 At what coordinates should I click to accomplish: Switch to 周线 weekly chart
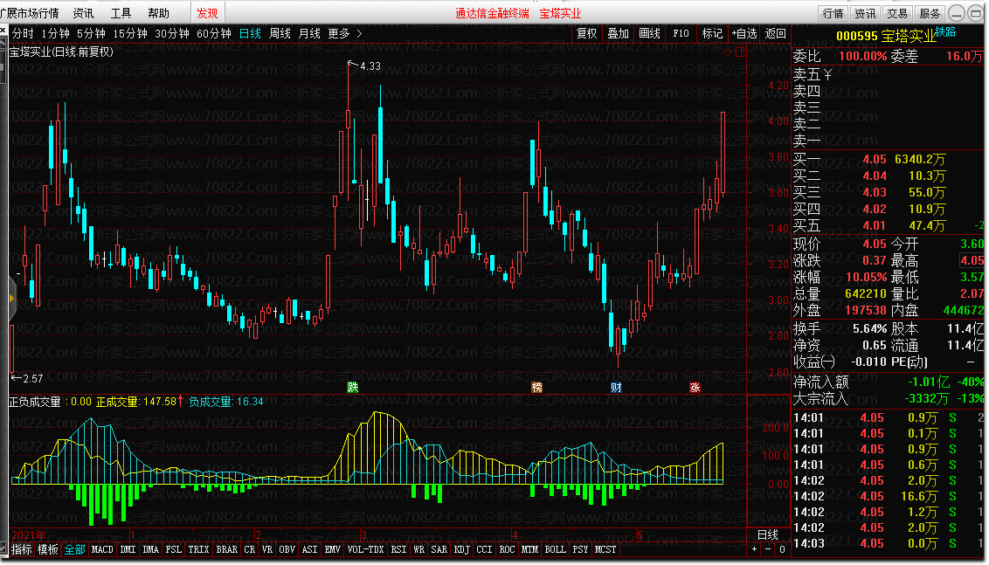pyautogui.click(x=280, y=33)
